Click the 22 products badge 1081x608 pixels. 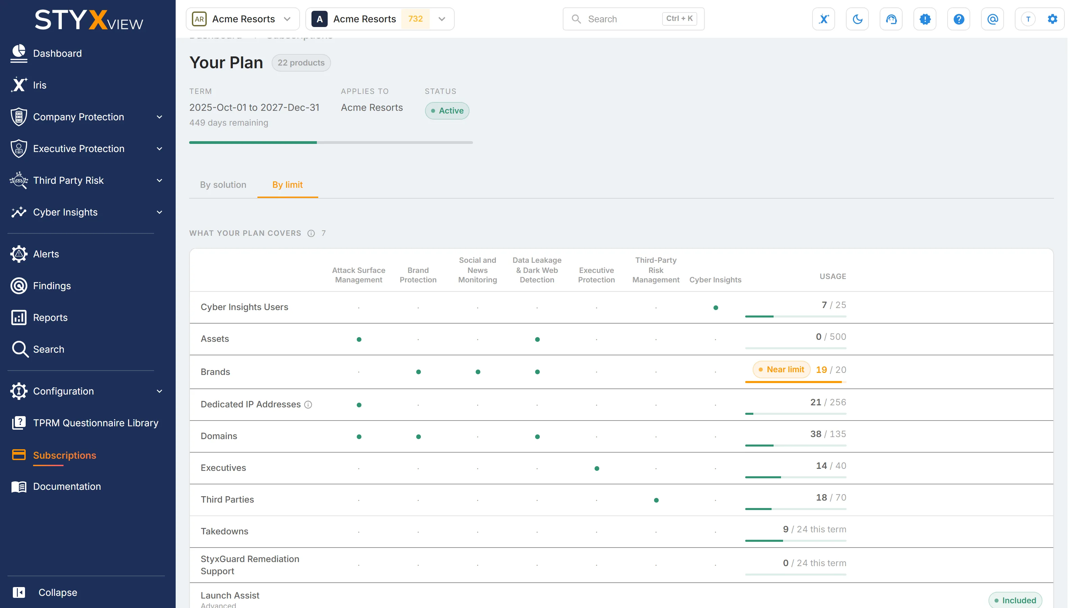pyautogui.click(x=301, y=62)
